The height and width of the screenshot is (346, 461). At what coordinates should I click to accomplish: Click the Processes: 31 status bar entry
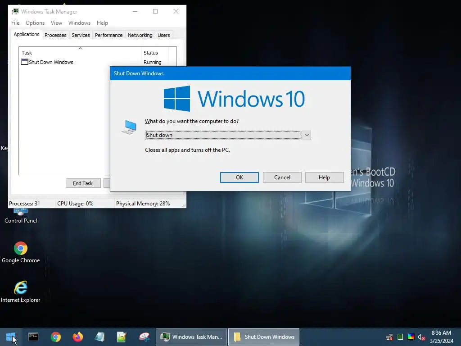(x=32, y=204)
